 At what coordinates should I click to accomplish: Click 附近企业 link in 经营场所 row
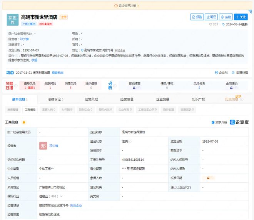click(x=76, y=205)
